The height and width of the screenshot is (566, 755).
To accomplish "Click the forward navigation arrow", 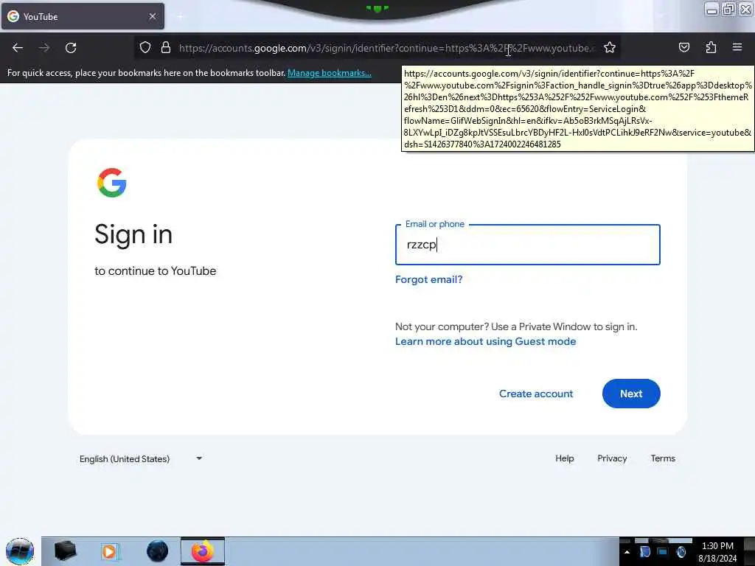I will point(44,48).
